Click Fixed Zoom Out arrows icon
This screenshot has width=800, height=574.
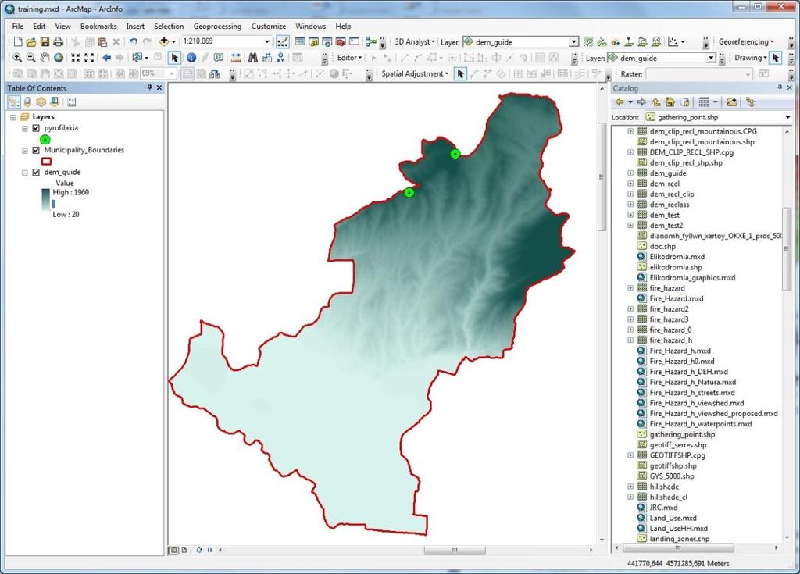pos(89,58)
